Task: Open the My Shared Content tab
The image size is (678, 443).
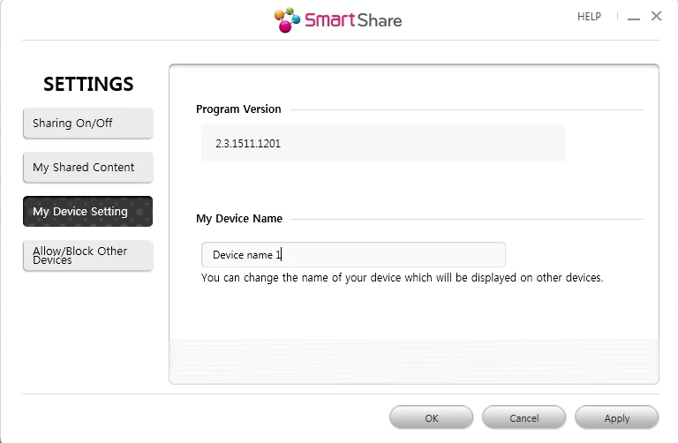Action: point(87,168)
